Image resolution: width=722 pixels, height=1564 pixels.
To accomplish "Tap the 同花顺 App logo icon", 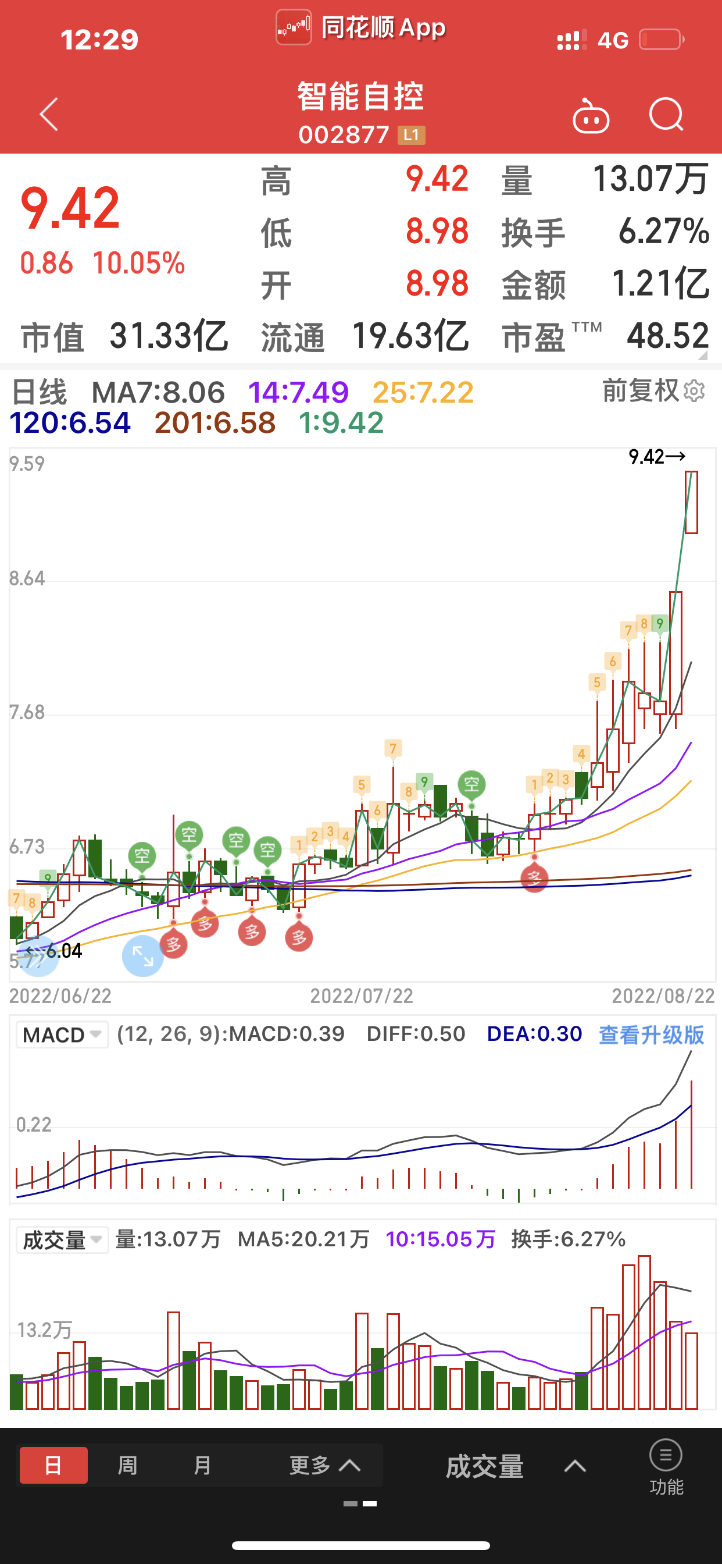I will (294, 27).
